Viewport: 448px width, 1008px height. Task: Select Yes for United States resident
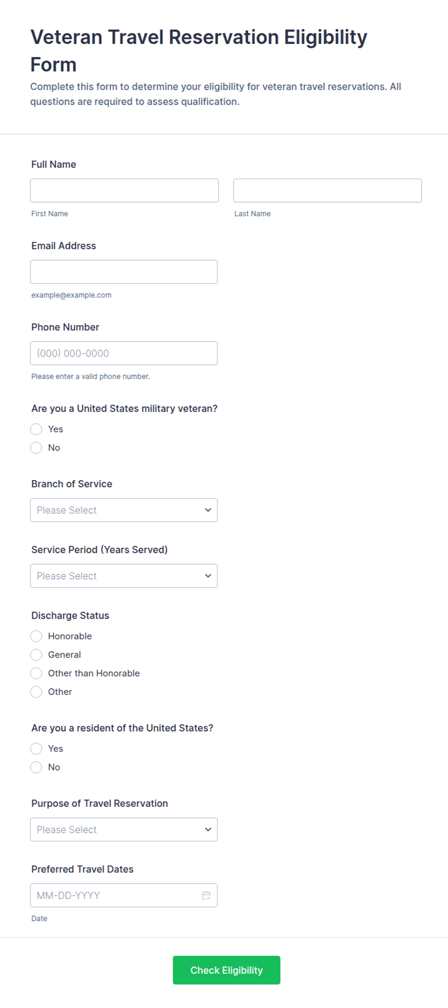point(36,748)
